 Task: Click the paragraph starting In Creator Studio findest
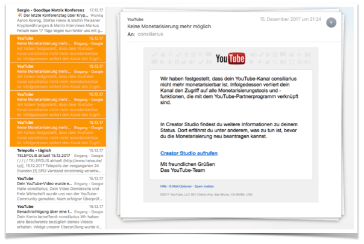(229, 130)
